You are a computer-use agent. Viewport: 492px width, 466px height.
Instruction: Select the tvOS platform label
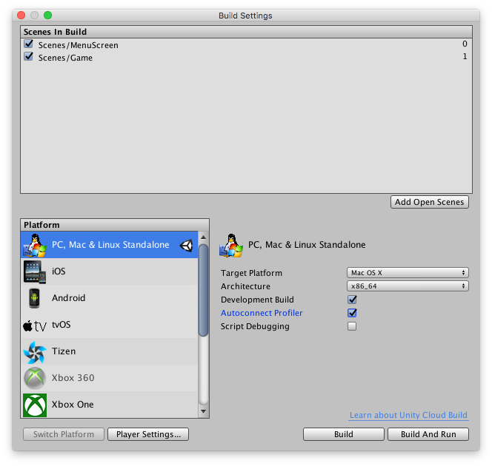[x=61, y=325]
